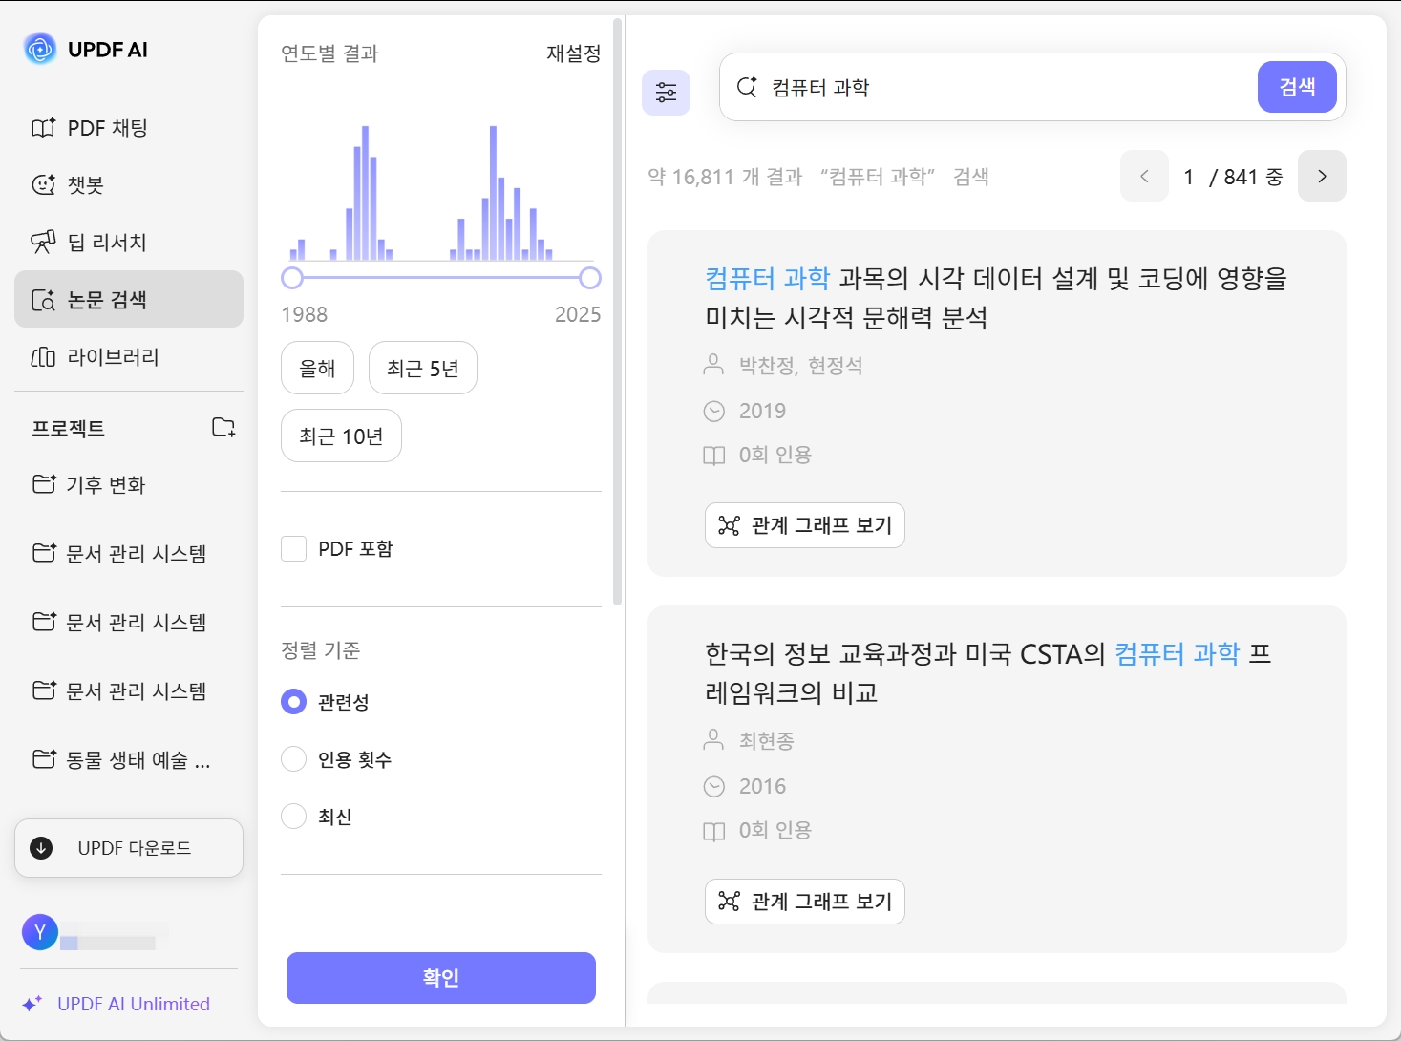Enable the PDF 포함 checkbox
1401x1041 pixels.
click(294, 549)
